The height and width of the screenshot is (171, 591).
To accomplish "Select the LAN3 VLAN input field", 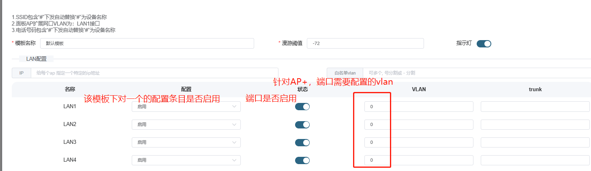I will coord(418,142).
